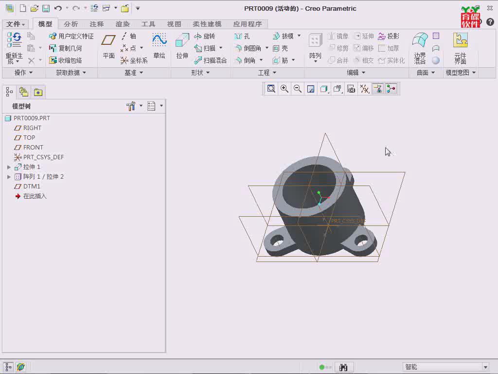
Task: Switch to the 注释 ribbon tab
Action: tap(97, 24)
